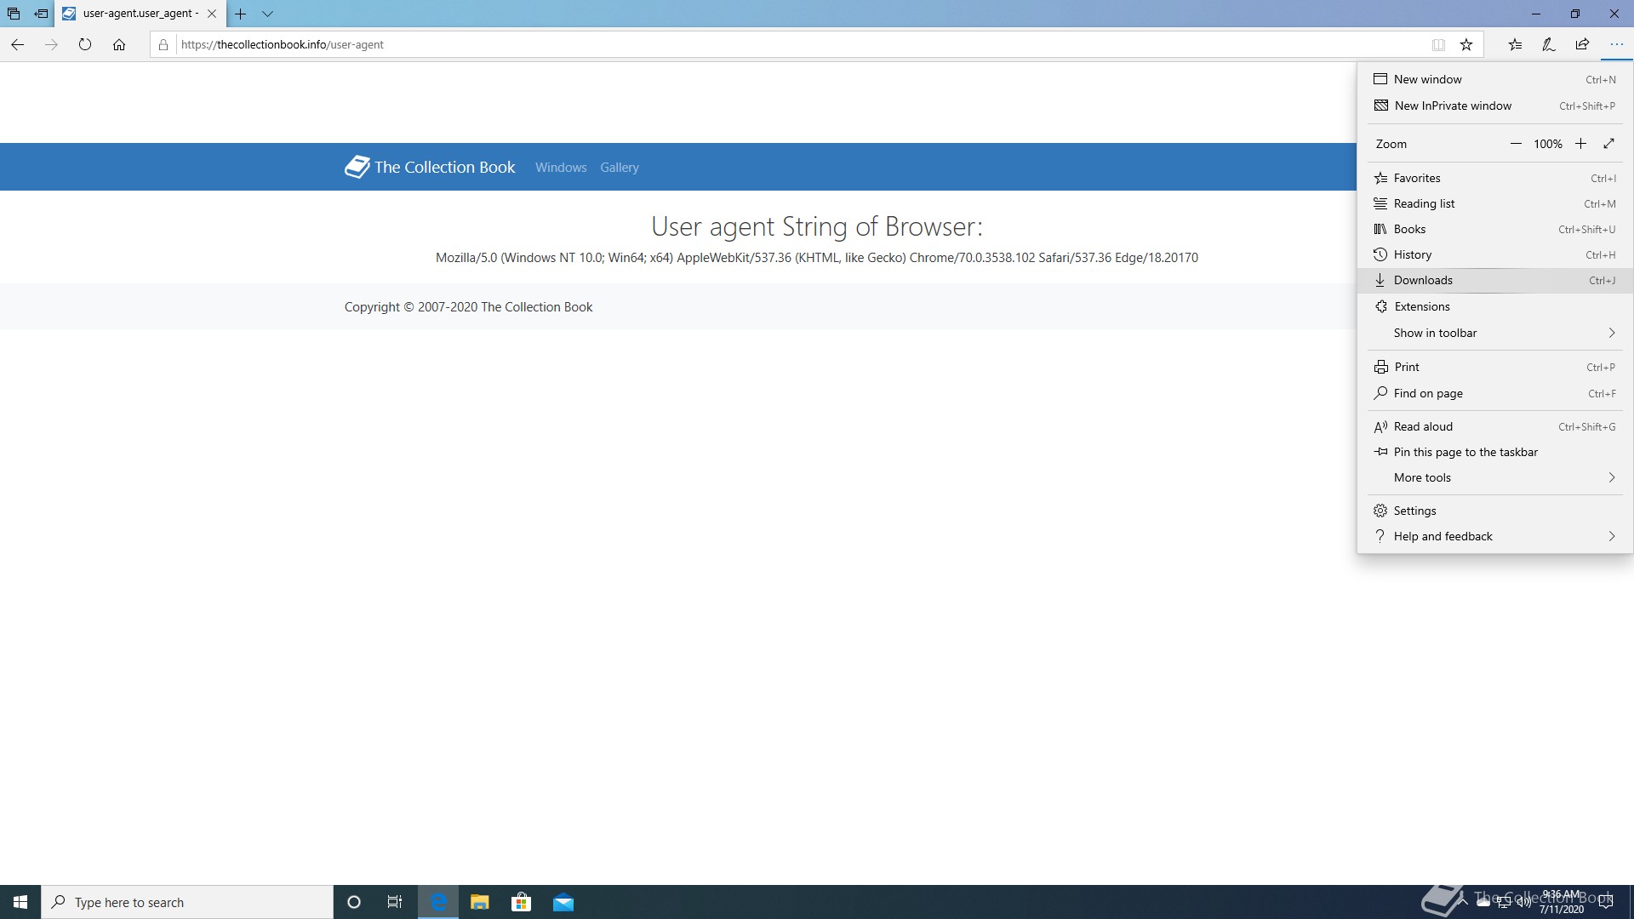This screenshot has width=1634, height=919.
Task: Select Print from the menu
Action: tap(1494, 367)
